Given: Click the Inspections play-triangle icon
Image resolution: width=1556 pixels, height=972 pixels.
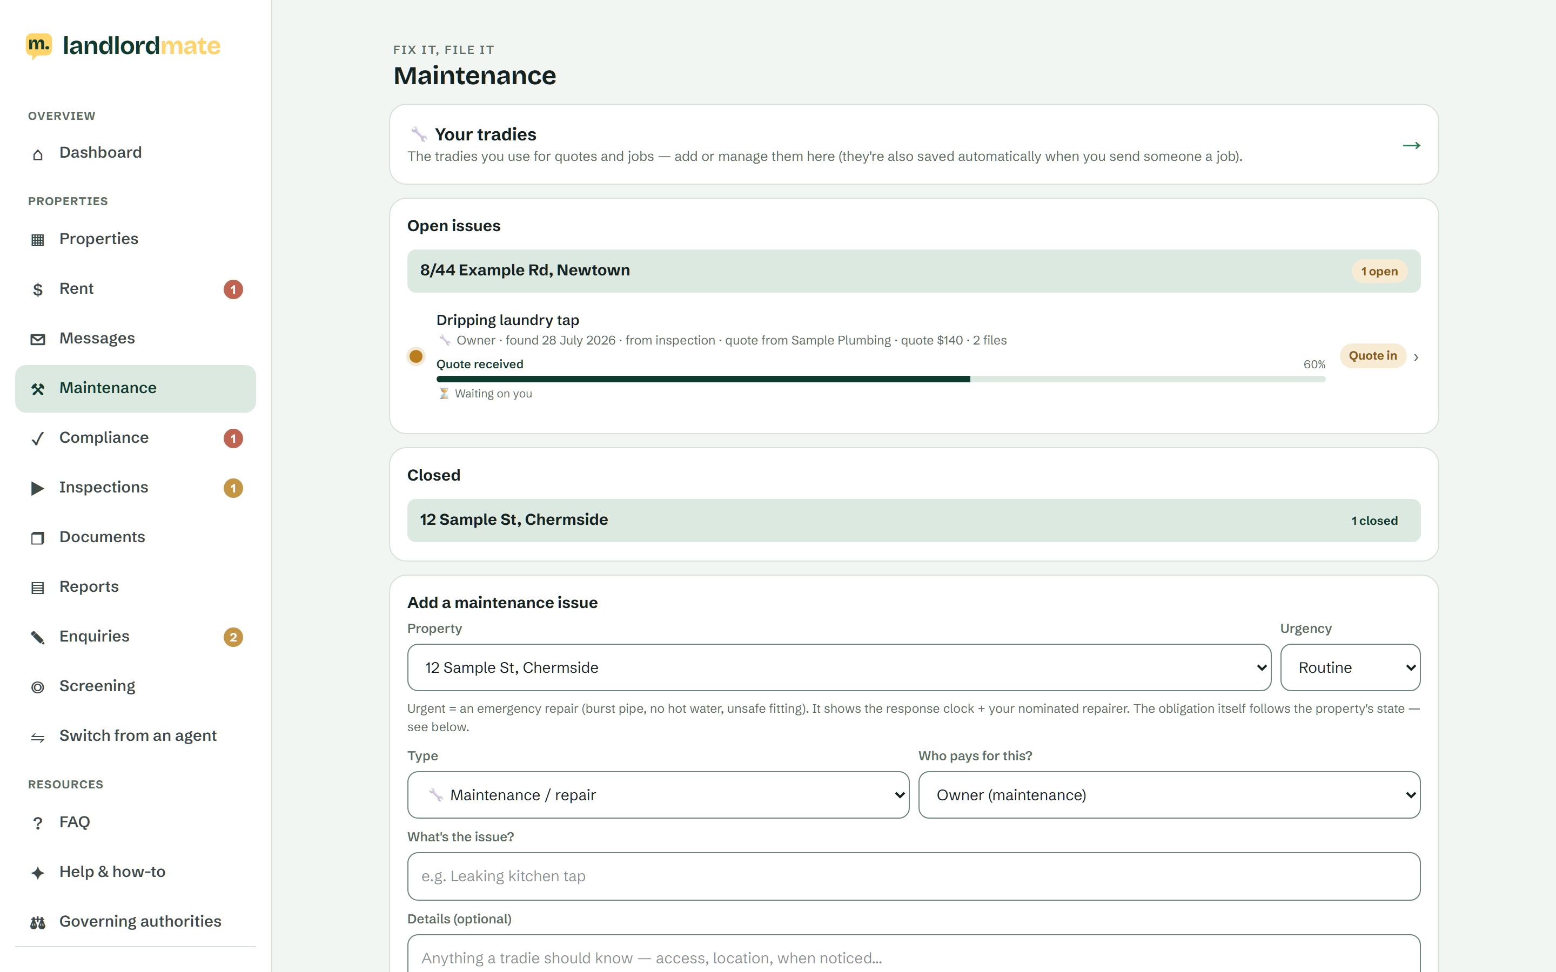Looking at the screenshot, I should tap(38, 488).
